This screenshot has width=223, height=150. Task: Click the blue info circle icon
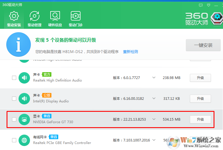(19, 44)
